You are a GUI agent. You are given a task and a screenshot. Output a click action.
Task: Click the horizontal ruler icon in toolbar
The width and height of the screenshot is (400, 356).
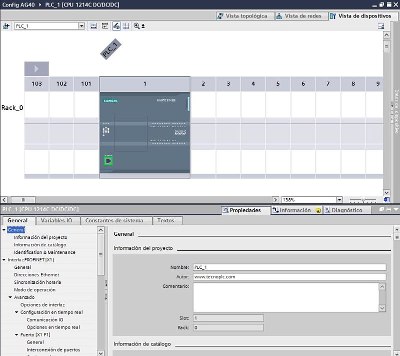pos(93,26)
